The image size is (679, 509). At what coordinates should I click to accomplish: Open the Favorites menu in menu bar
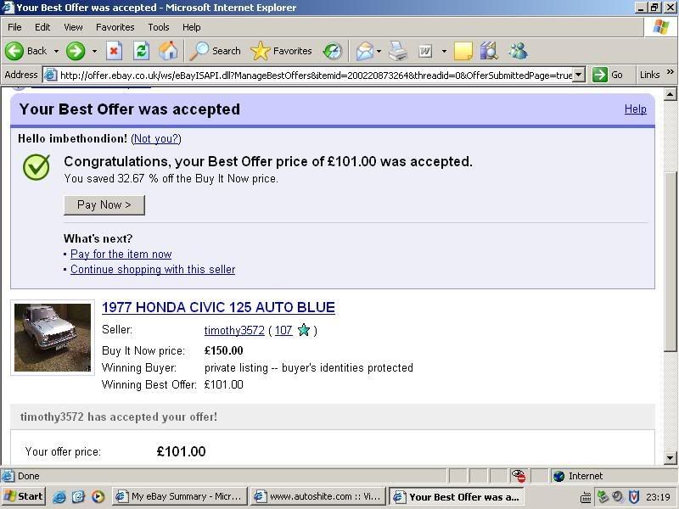pos(115,27)
